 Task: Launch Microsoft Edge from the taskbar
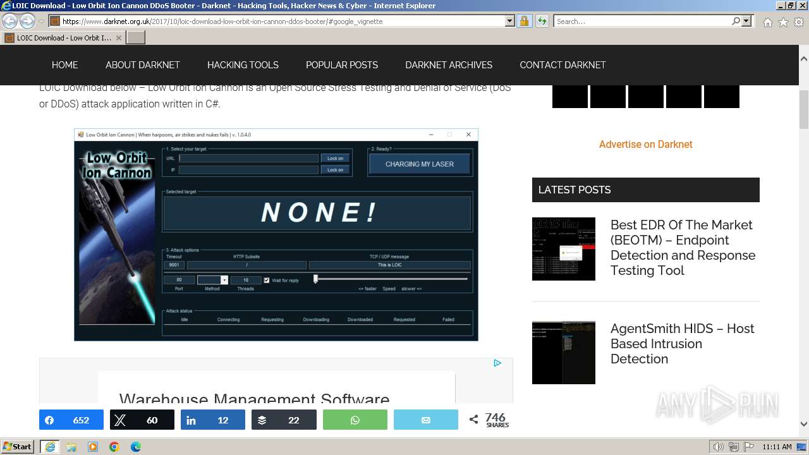coord(136,447)
